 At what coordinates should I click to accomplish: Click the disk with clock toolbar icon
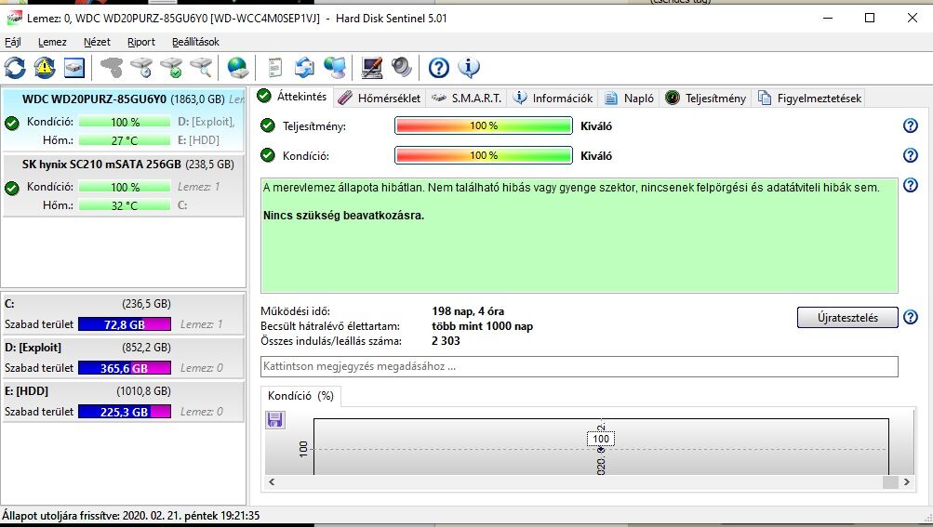(x=141, y=68)
